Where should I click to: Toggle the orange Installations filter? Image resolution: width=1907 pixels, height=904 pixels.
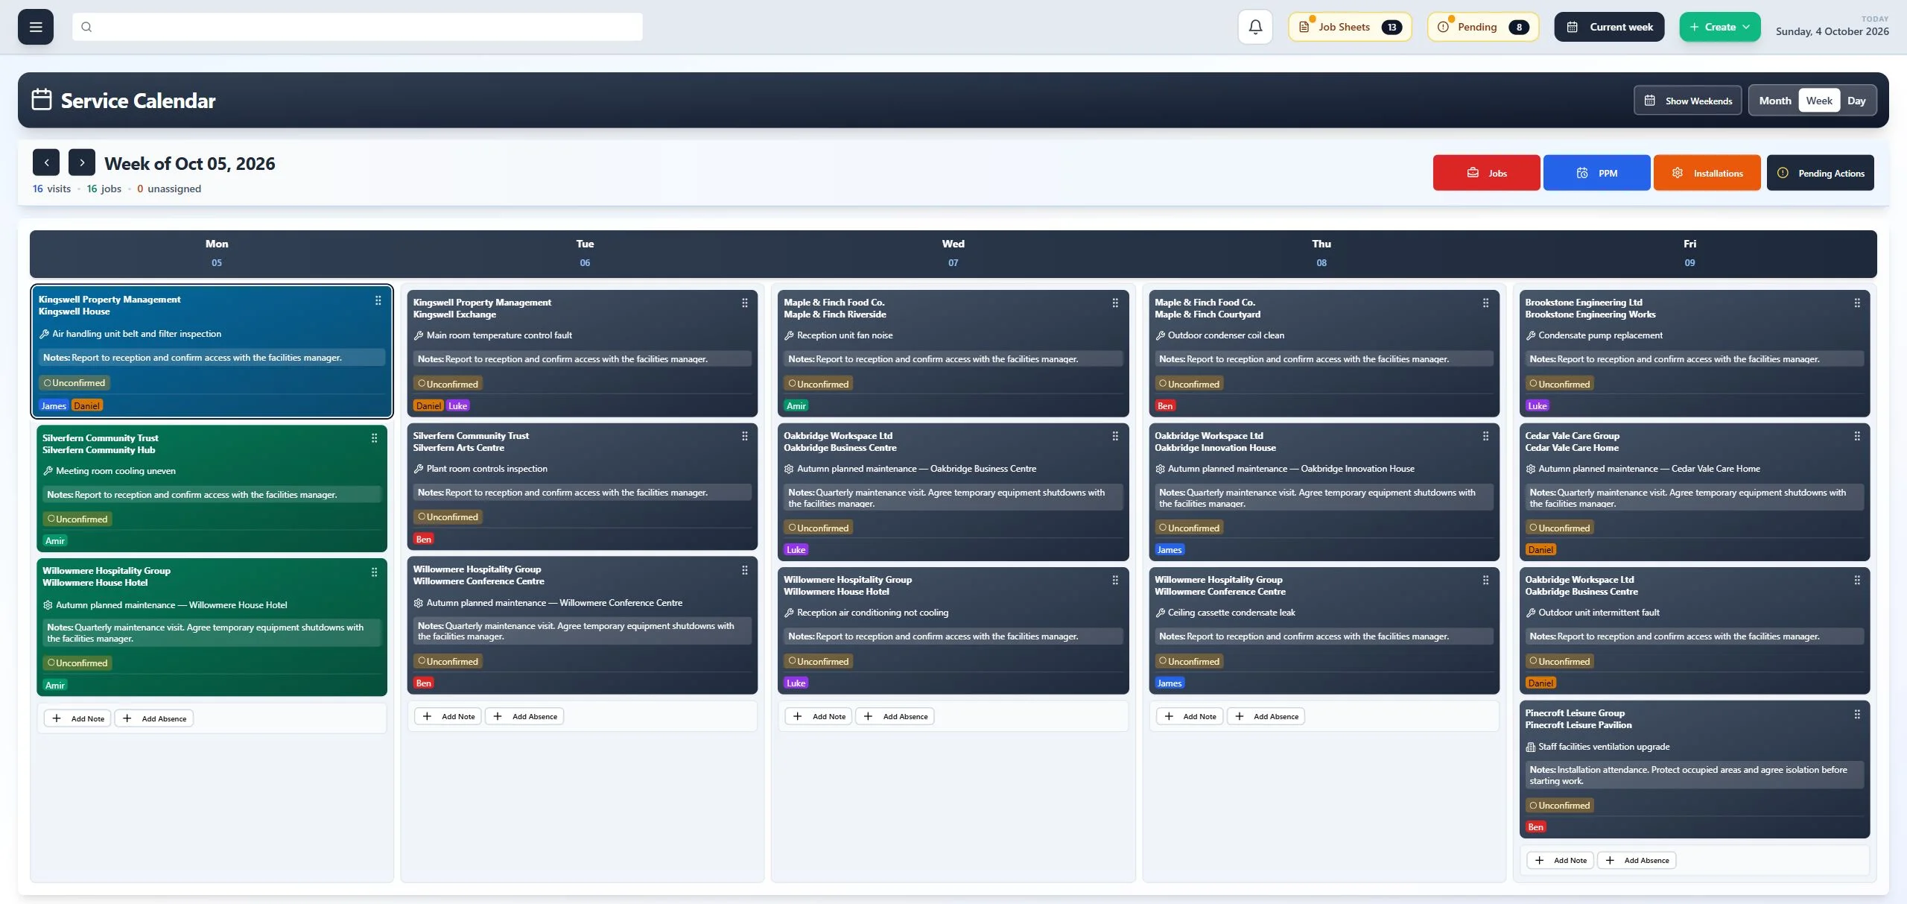1707,173
